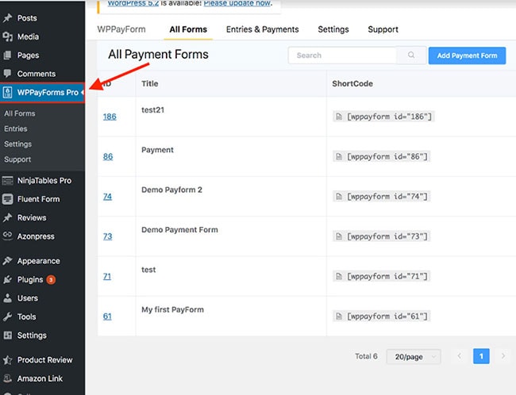Copy shortcode icon for id 61
The width and height of the screenshot is (516, 395).
coord(339,316)
